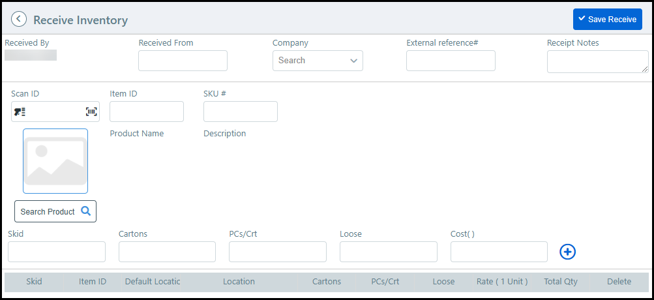This screenshot has width=654, height=300.
Task: Select the Item ID input field
Action: tap(147, 112)
